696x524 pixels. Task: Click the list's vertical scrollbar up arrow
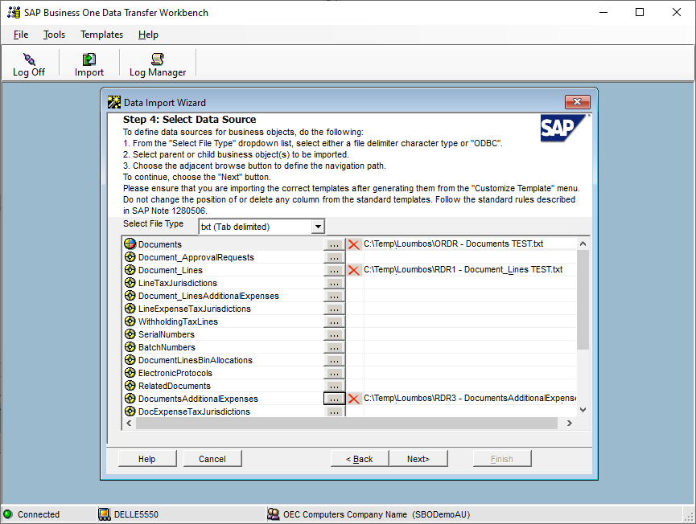pos(583,244)
